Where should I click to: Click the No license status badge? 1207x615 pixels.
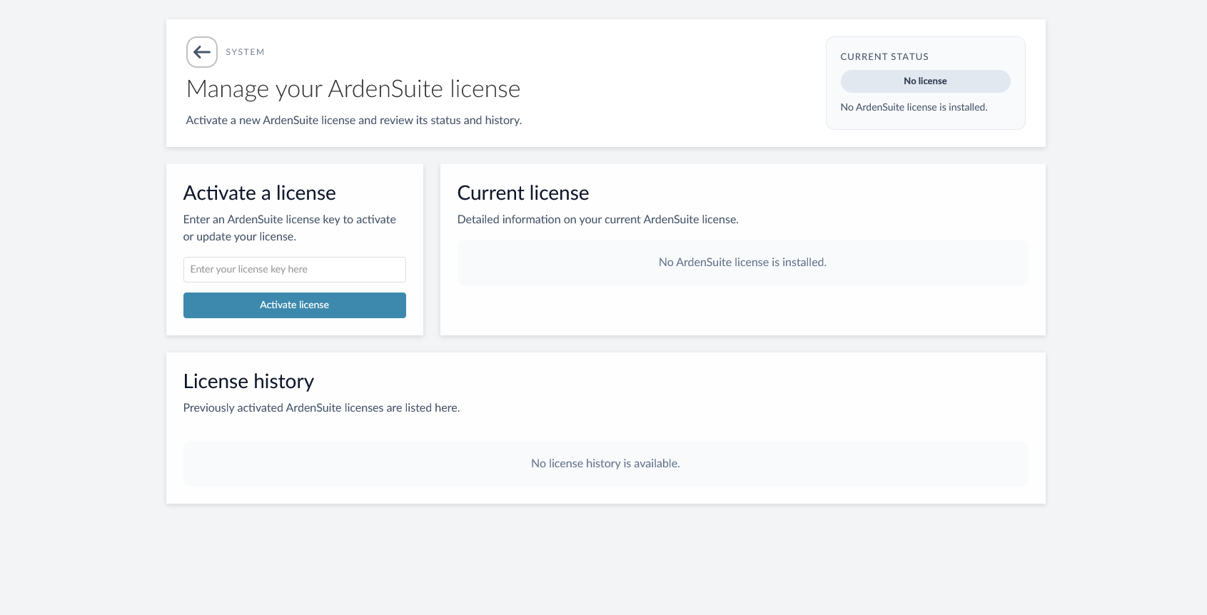(925, 81)
